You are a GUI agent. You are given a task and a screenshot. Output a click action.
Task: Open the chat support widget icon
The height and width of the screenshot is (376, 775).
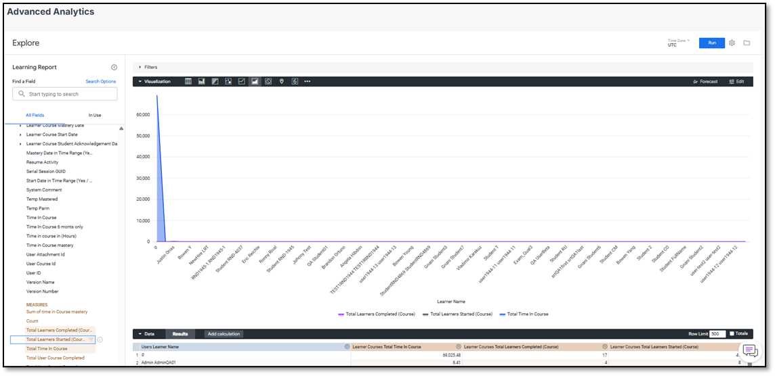click(x=750, y=350)
